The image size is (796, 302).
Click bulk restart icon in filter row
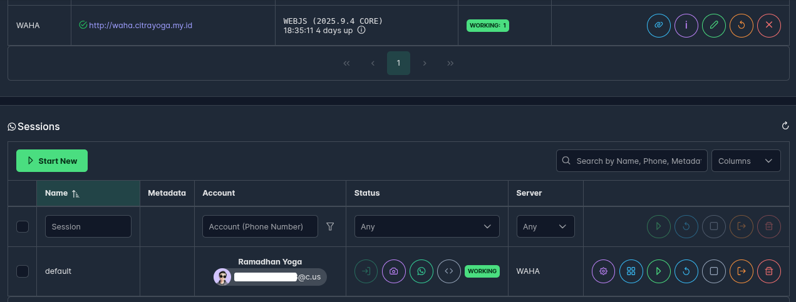686,226
